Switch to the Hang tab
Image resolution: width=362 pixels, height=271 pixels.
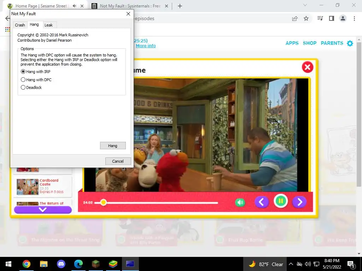pos(34,24)
